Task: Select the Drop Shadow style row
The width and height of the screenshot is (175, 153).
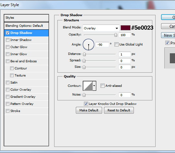Action: point(26,33)
